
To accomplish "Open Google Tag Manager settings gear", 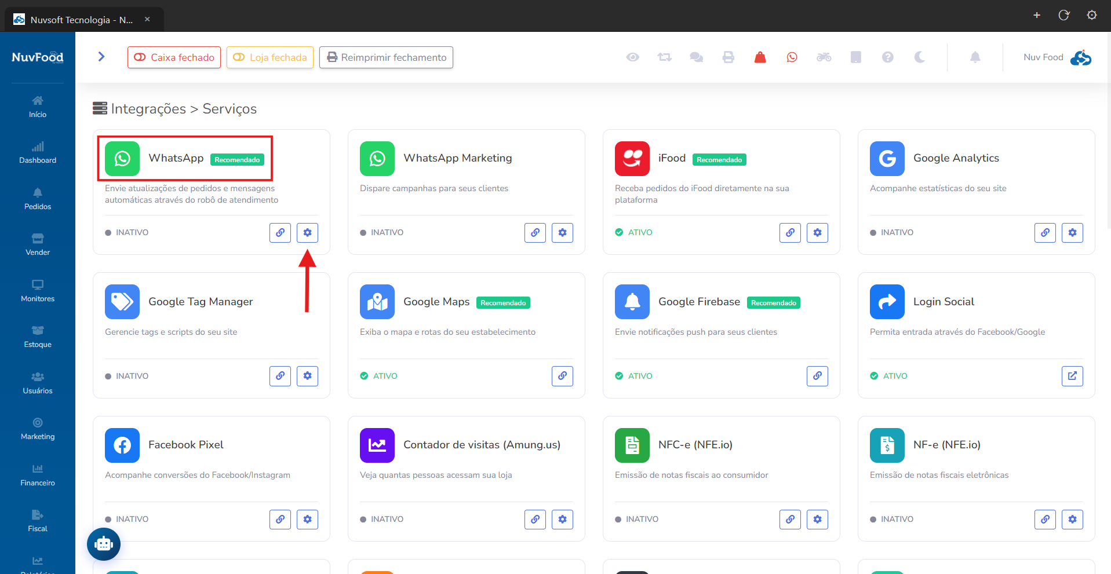I will 307,376.
